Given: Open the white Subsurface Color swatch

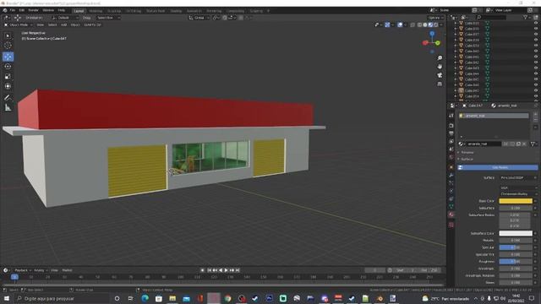Looking at the screenshot, I should [516, 233].
